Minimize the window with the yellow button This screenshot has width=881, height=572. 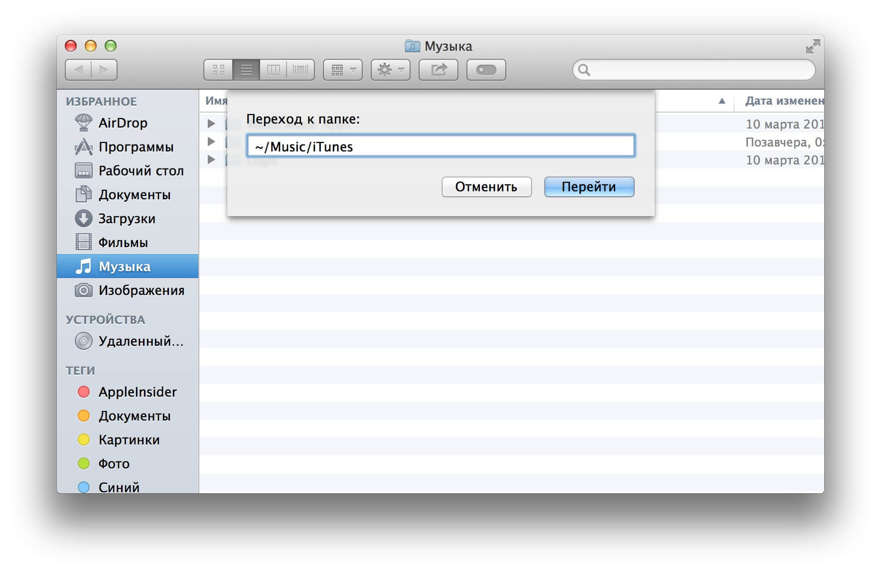(x=91, y=46)
